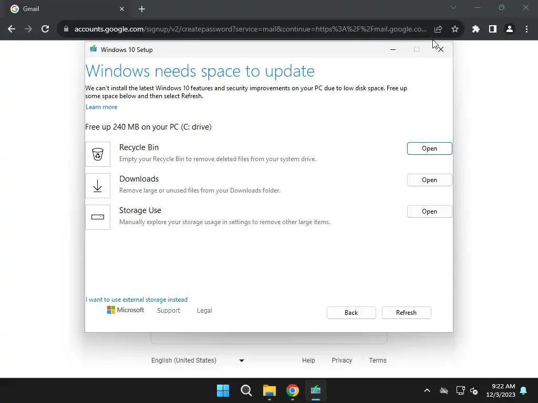This screenshot has height=403, width=538.
Task: Open the Learn more link
Action: coord(101,107)
